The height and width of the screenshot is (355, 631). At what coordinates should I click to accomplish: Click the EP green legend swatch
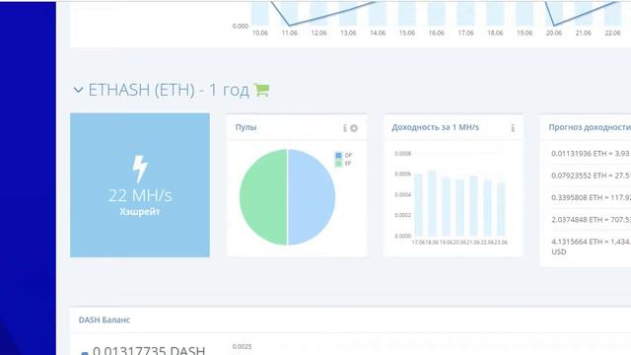(x=338, y=164)
